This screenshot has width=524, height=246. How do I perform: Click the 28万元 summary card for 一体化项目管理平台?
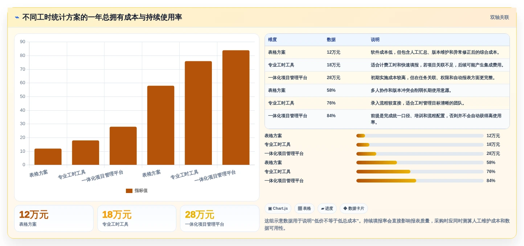220,218
